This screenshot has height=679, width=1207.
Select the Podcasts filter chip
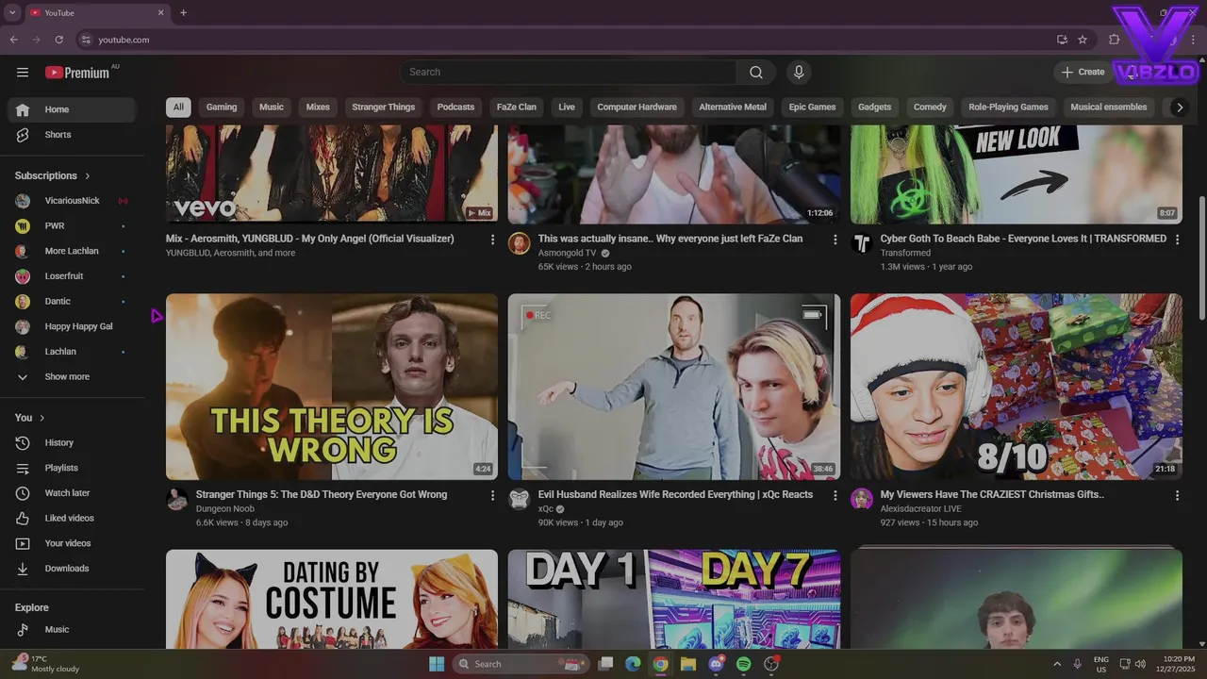pos(455,108)
